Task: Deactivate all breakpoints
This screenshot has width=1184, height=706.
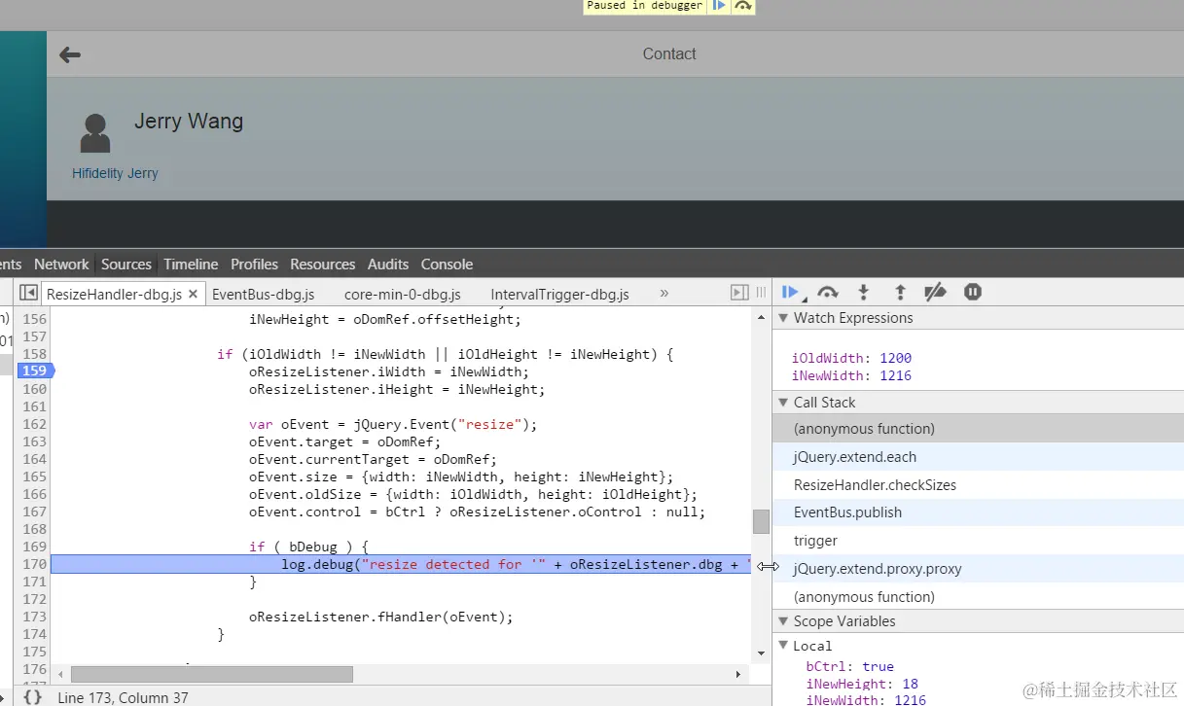Action: tap(935, 292)
